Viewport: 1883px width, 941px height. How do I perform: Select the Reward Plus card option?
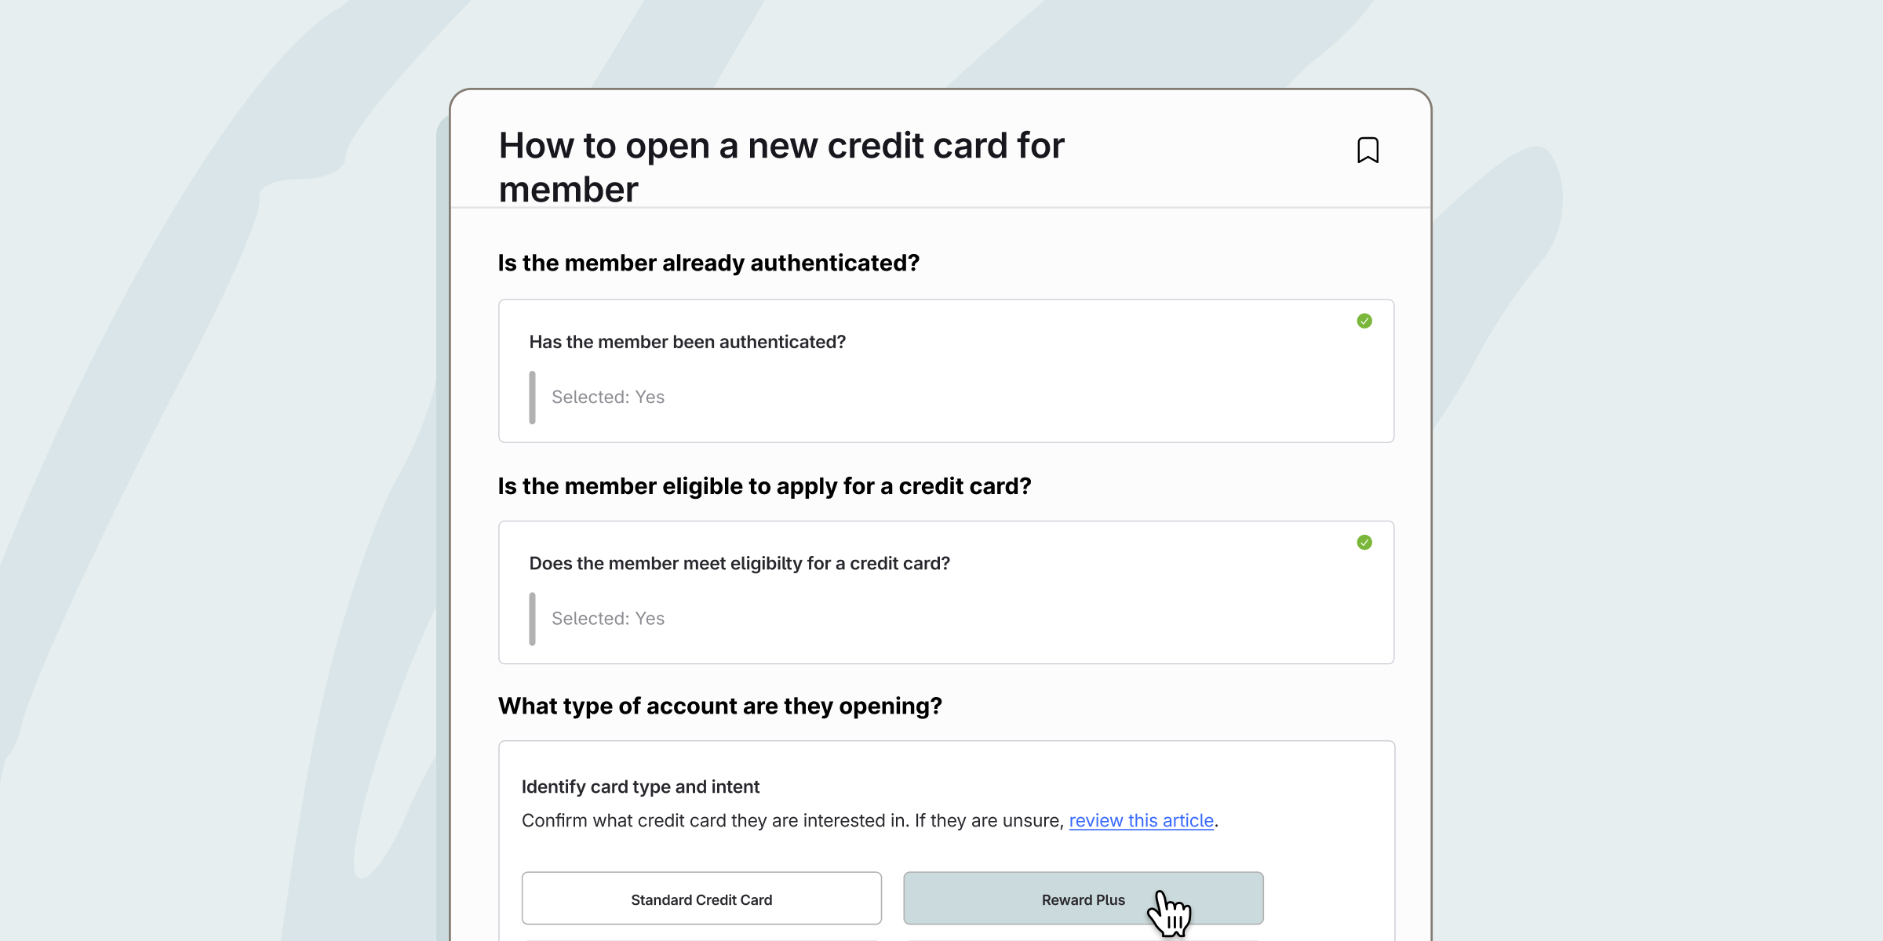[1084, 899]
